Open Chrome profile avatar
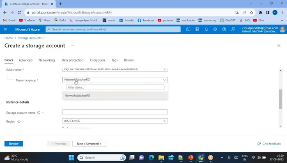Image resolution: width=287 pixels, height=163 pixels. tap(275, 12)
